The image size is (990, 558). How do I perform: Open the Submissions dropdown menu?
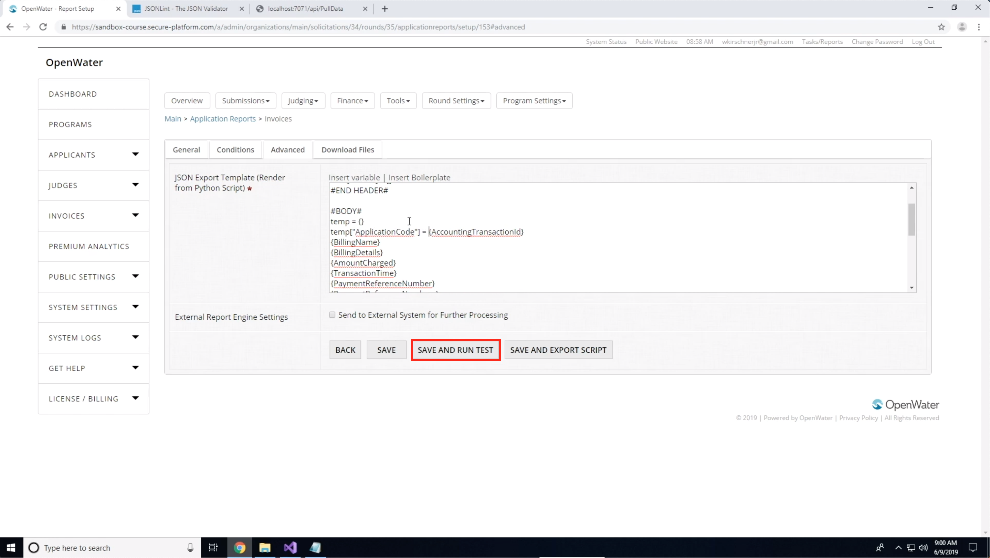245,101
